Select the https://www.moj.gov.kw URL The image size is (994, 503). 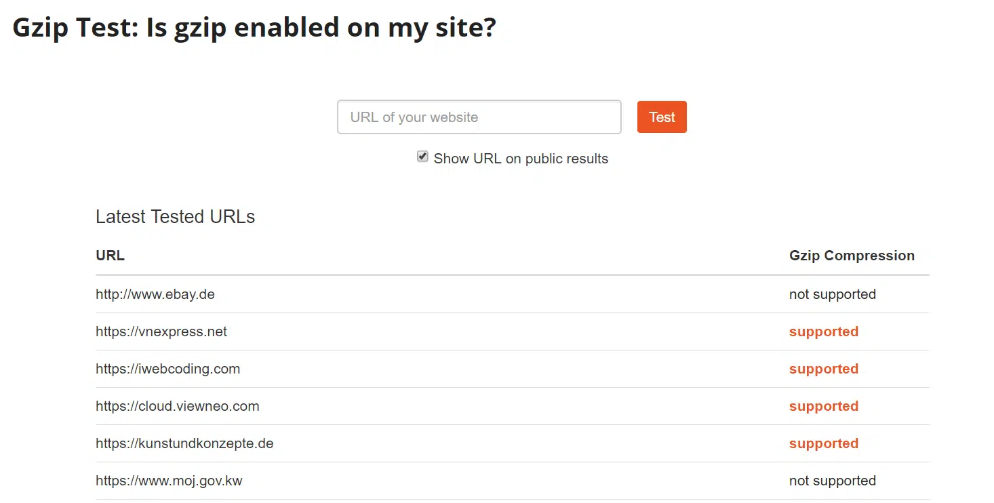[x=169, y=481]
